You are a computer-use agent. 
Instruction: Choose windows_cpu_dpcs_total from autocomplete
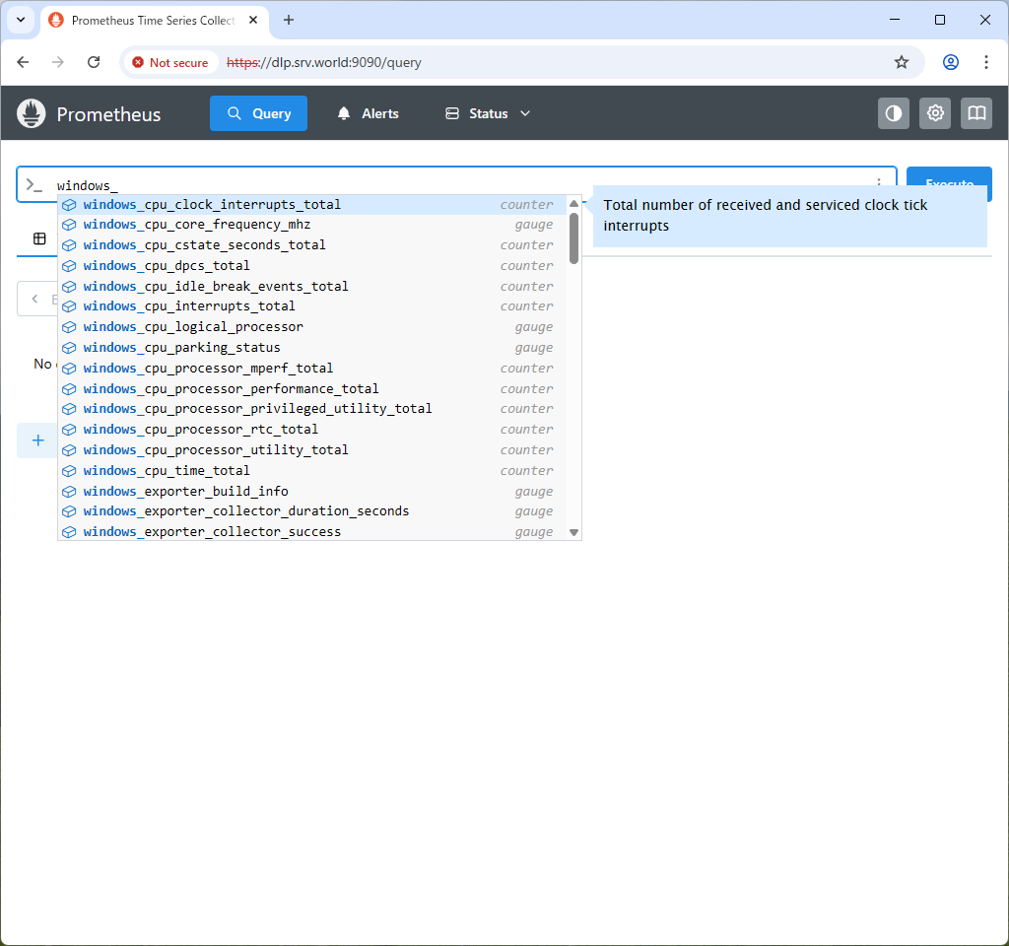(x=312, y=266)
